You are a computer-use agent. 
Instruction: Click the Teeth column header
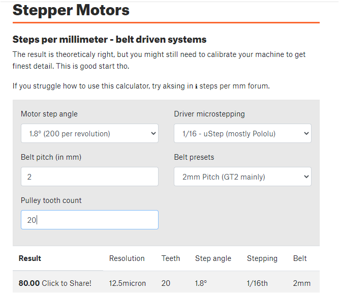click(x=171, y=258)
